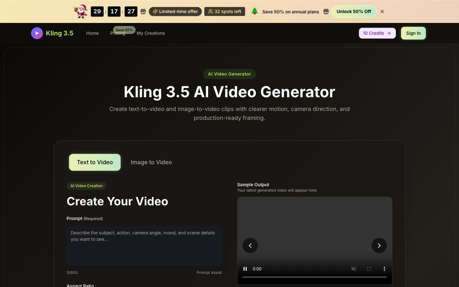The height and width of the screenshot is (287, 459).
Task: Show previous sample video
Action: pos(250,245)
